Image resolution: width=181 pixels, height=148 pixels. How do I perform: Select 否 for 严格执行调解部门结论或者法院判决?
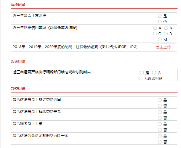coord(154,73)
